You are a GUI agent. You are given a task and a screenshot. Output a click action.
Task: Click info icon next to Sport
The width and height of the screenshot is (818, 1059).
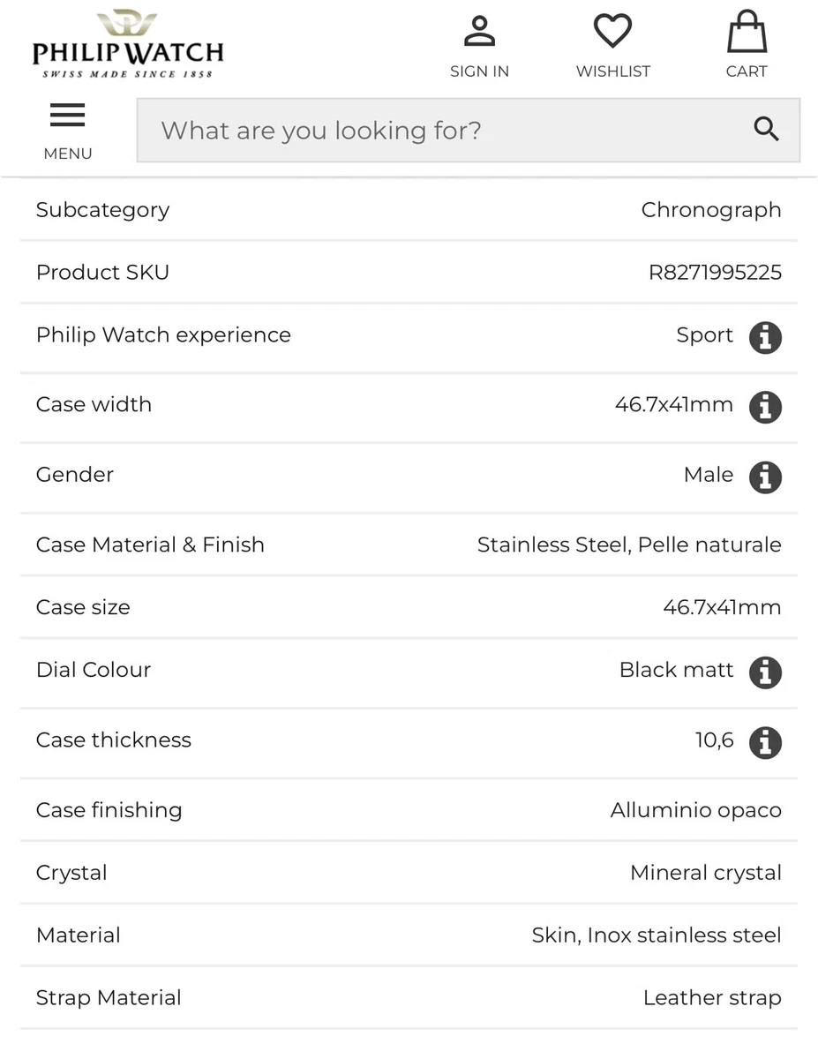[x=765, y=337]
